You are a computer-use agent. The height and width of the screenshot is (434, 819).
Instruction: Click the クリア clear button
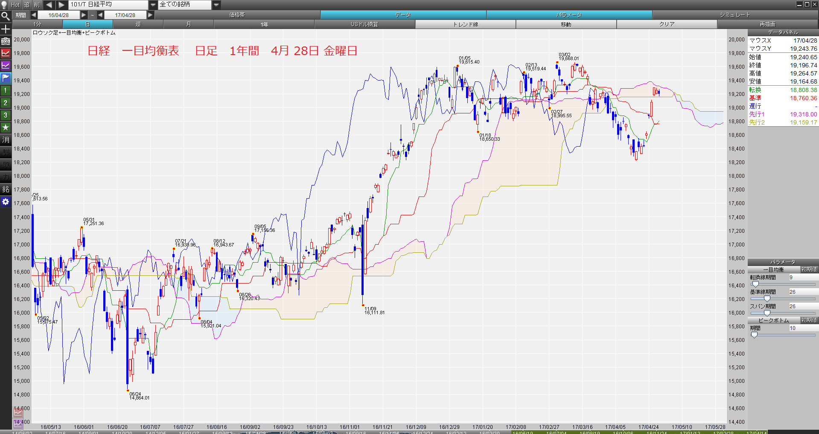coord(667,24)
